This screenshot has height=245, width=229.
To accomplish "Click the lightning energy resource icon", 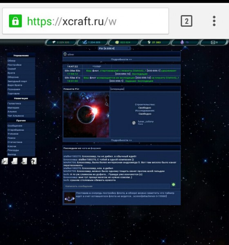I will point(149,42).
